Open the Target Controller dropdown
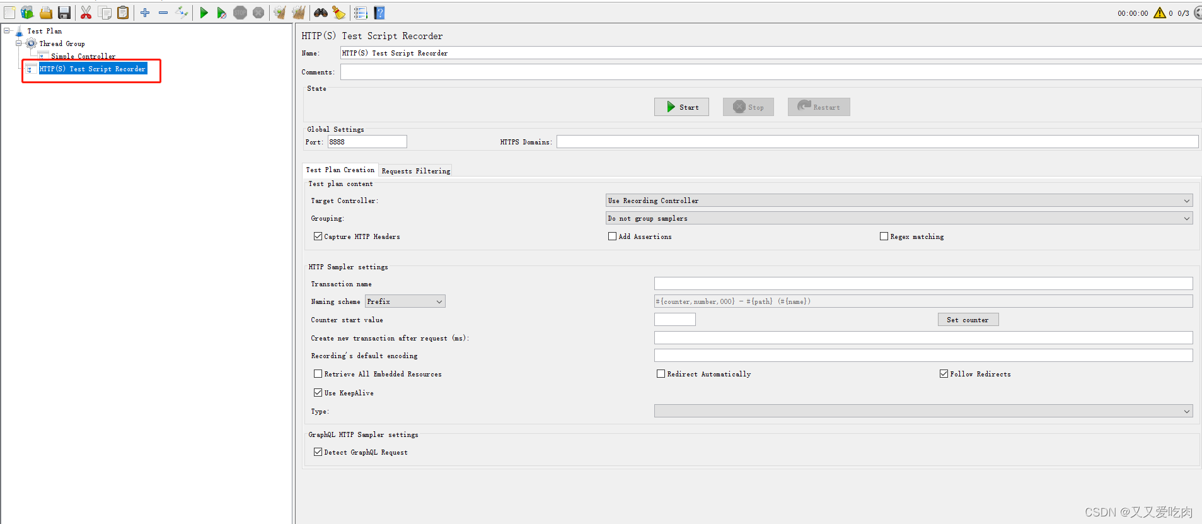 coord(899,201)
